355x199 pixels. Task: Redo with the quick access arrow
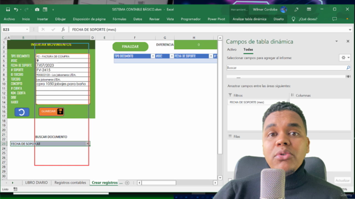pyautogui.click(x=26, y=9)
